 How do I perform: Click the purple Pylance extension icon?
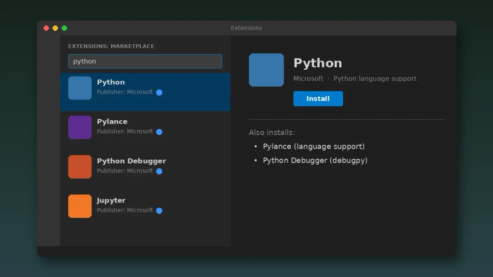pyautogui.click(x=80, y=127)
